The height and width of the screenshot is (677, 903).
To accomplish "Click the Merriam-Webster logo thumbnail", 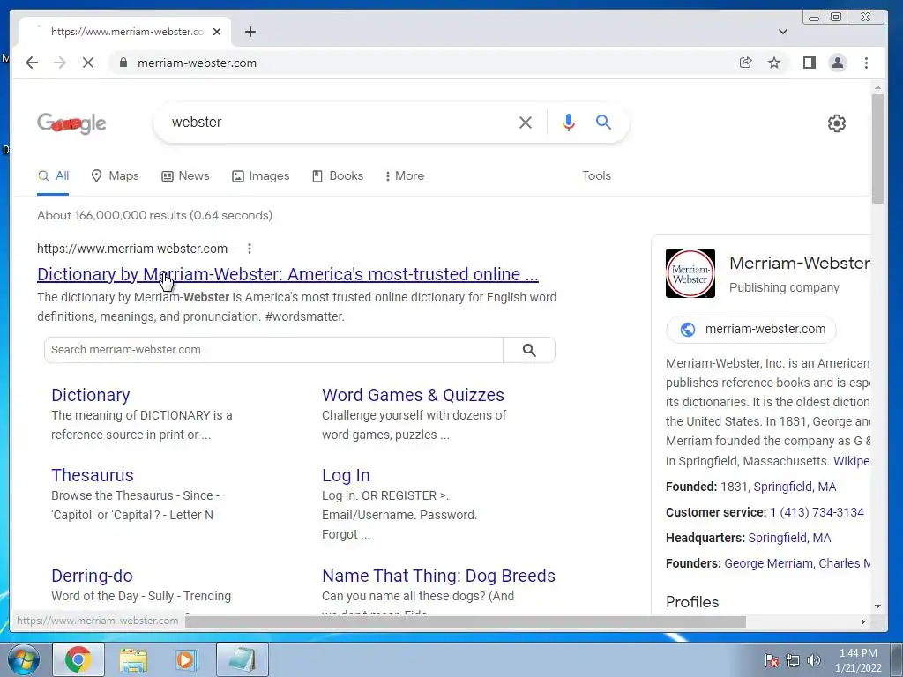I will point(690,273).
